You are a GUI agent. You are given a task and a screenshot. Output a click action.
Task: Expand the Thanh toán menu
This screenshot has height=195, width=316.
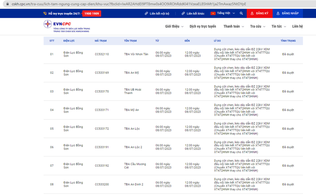pyautogui.click(x=234, y=26)
